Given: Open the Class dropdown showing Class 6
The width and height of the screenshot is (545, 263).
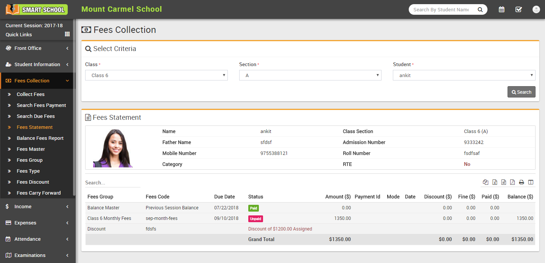Looking at the screenshot, I should 156,75.
